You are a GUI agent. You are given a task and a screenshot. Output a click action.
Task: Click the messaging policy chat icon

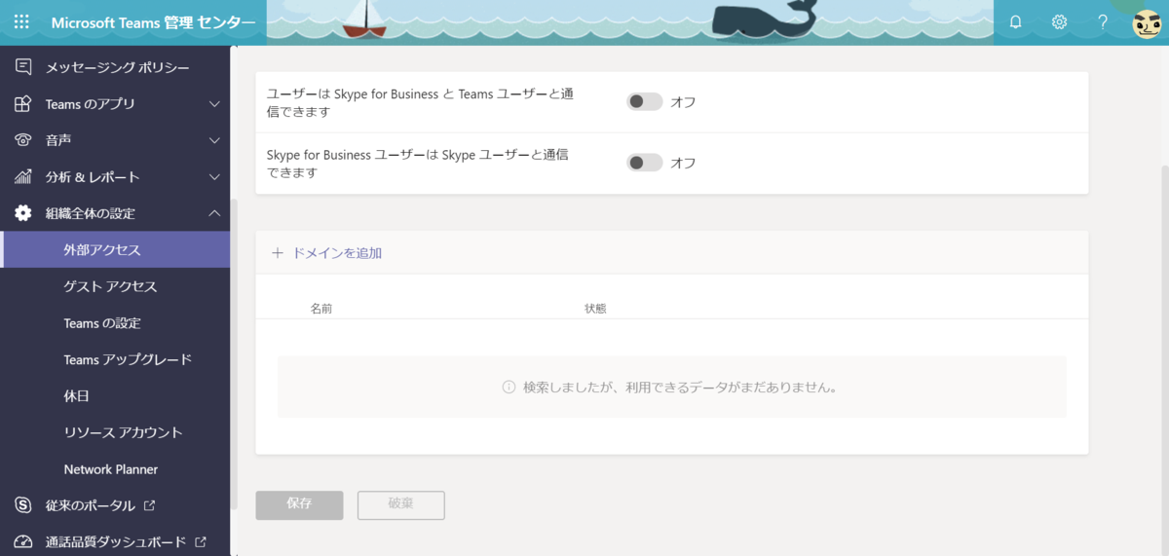click(x=22, y=67)
